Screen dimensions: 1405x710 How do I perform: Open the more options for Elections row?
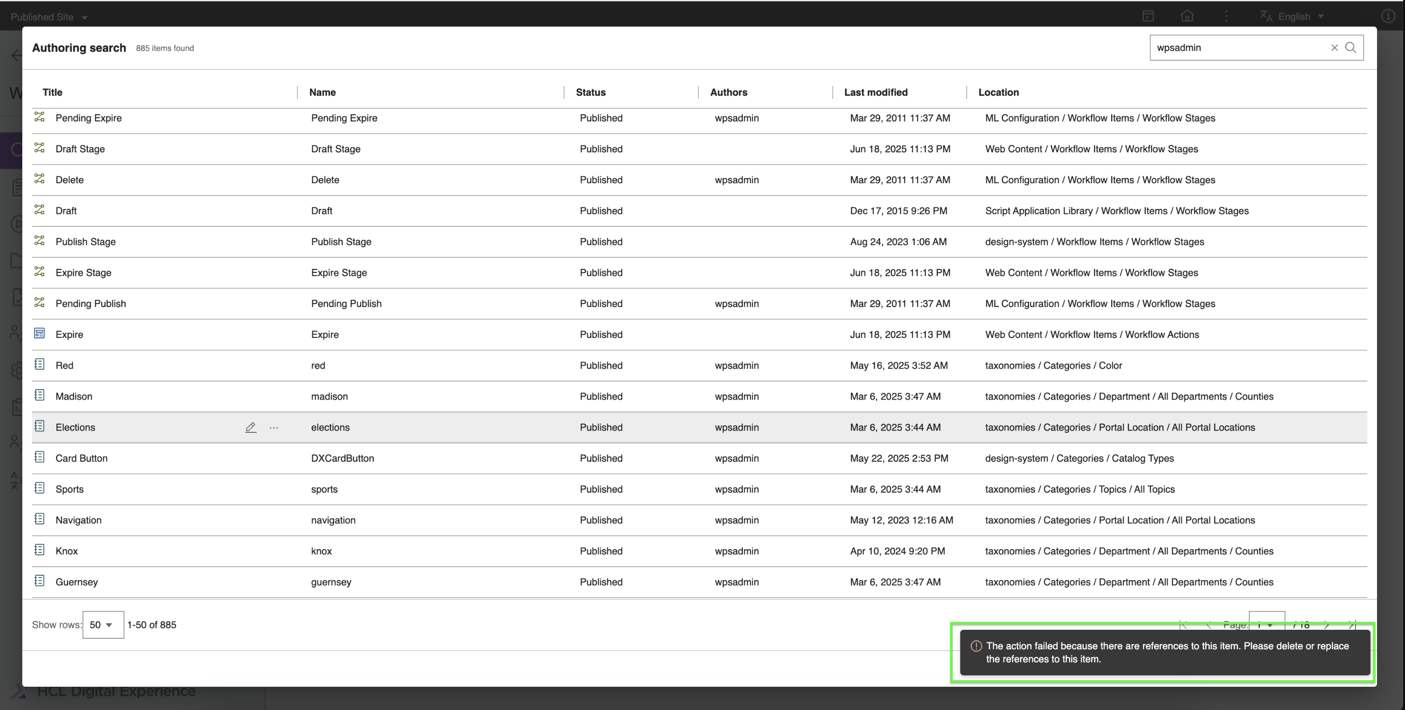coord(274,428)
